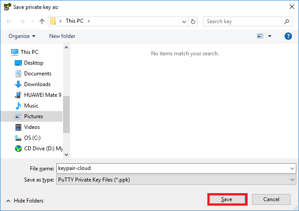The height and width of the screenshot is (211, 299).
Task: Open the view options dropdown arrow
Action: pos(270,36)
